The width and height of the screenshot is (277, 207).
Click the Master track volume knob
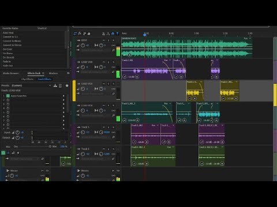pos(83,175)
